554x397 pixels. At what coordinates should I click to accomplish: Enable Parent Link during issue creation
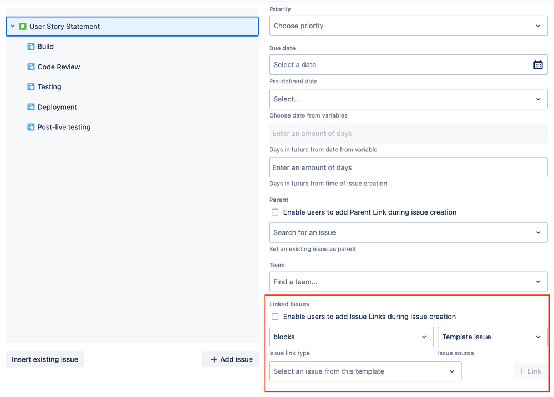coord(275,212)
